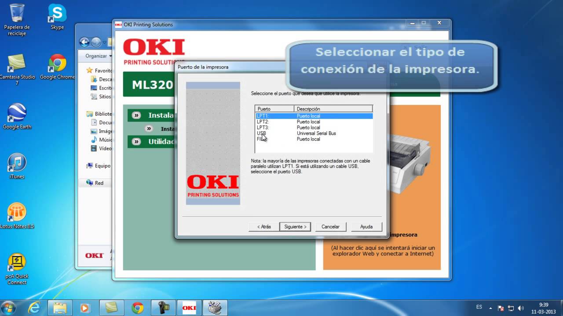Click the sub-item arrow under Instalación
Viewport: 563px width, 316px height.
(x=149, y=129)
